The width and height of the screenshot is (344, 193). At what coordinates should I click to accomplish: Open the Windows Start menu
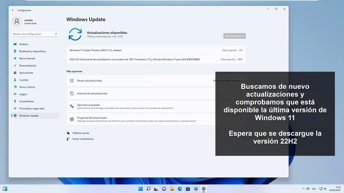pos(141,189)
